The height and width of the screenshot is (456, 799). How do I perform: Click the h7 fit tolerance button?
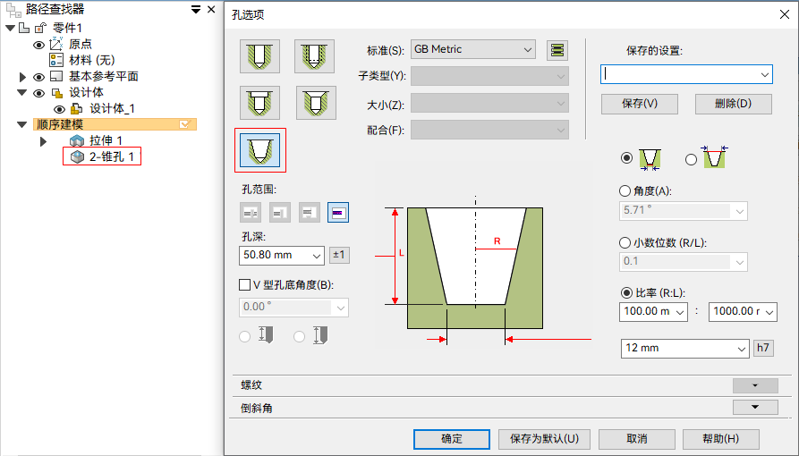(x=763, y=348)
